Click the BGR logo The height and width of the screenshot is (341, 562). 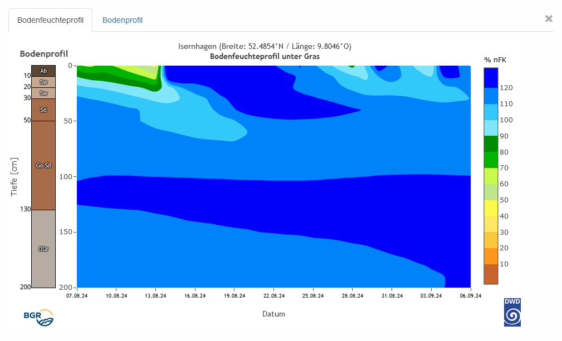pos(38,317)
